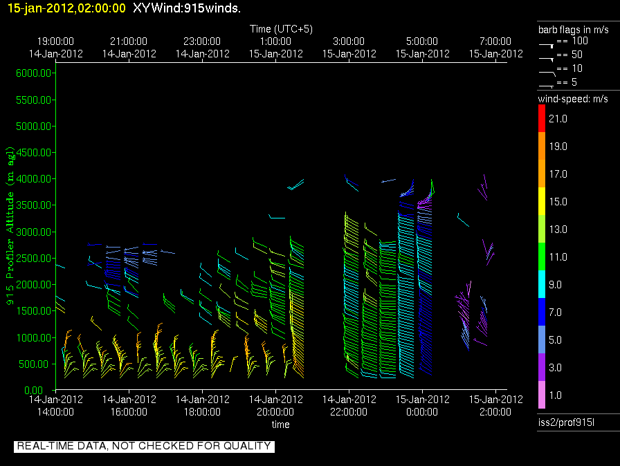Click the REAL-TIME DATA, NOT CHECKED FOR QUALITY label
This screenshot has height=466, width=620.
pos(144,446)
